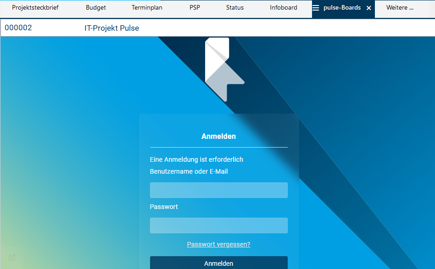
Task: Click the Anmelden heading in login card
Action: (x=218, y=137)
